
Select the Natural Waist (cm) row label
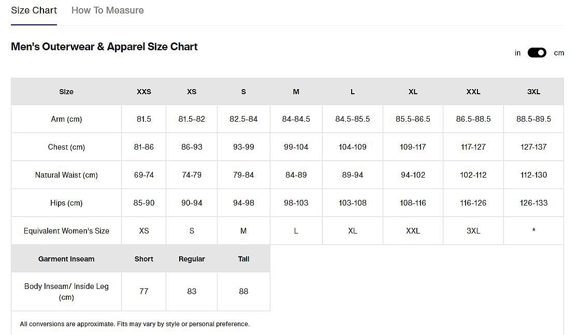click(66, 175)
